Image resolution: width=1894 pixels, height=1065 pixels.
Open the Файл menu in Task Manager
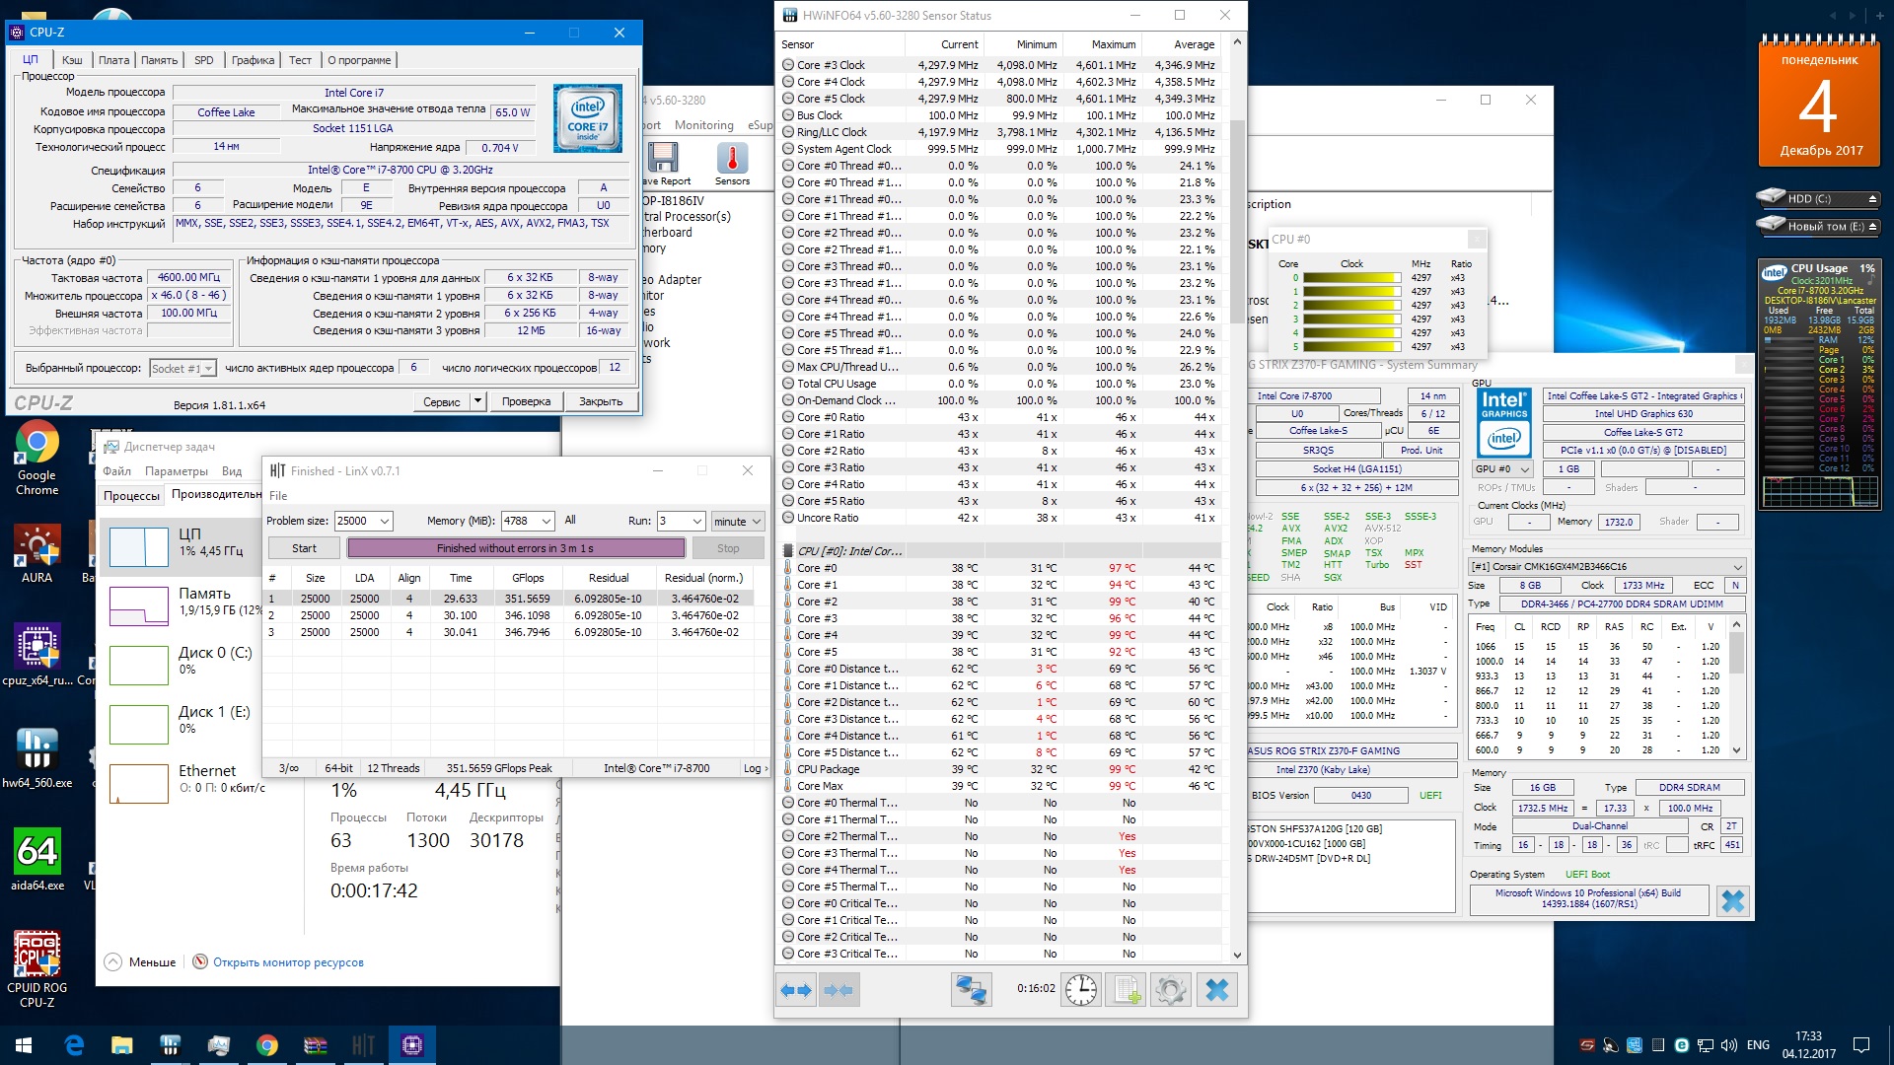click(116, 471)
